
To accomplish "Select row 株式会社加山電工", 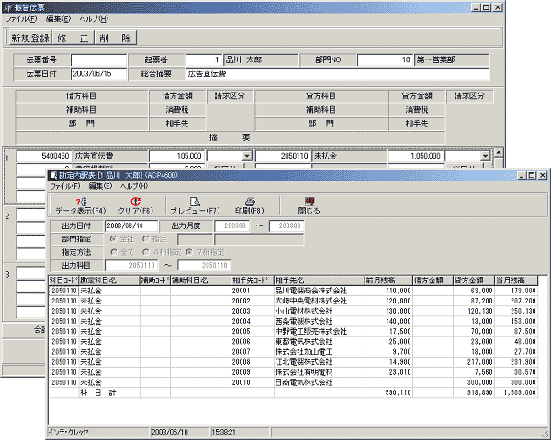I will (293, 352).
